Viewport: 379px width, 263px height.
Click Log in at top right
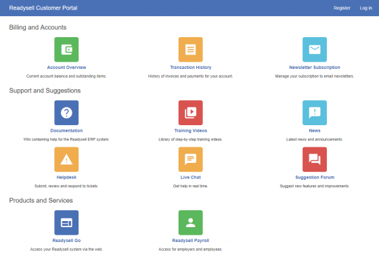(365, 8)
